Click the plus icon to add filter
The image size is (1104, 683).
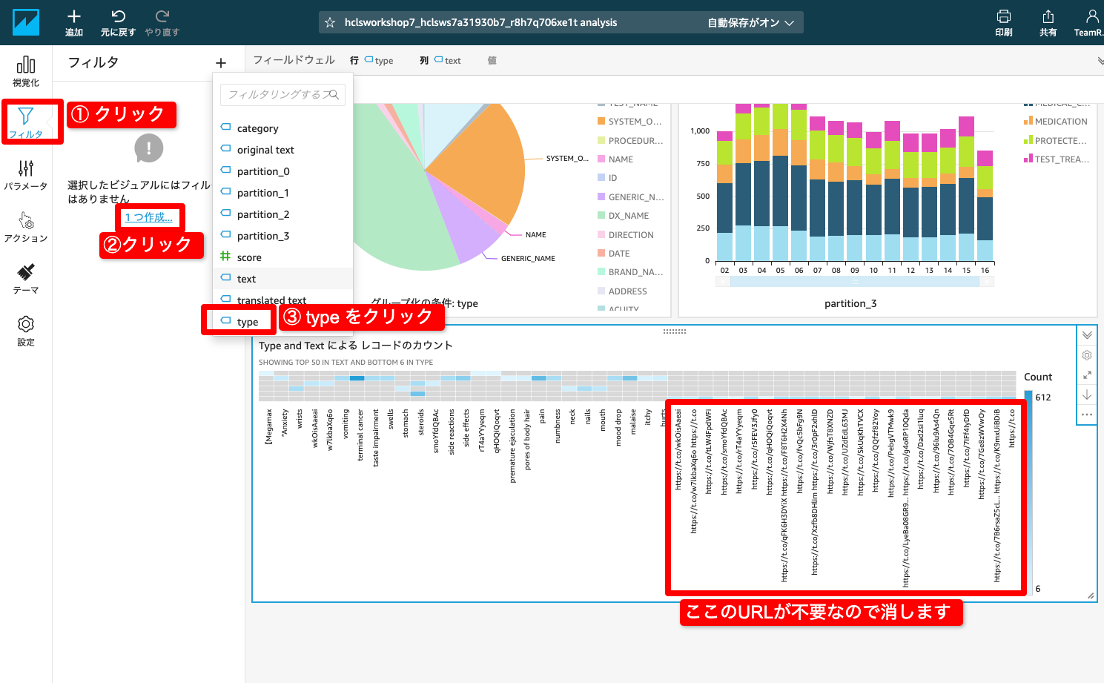[x=221, y=63]
